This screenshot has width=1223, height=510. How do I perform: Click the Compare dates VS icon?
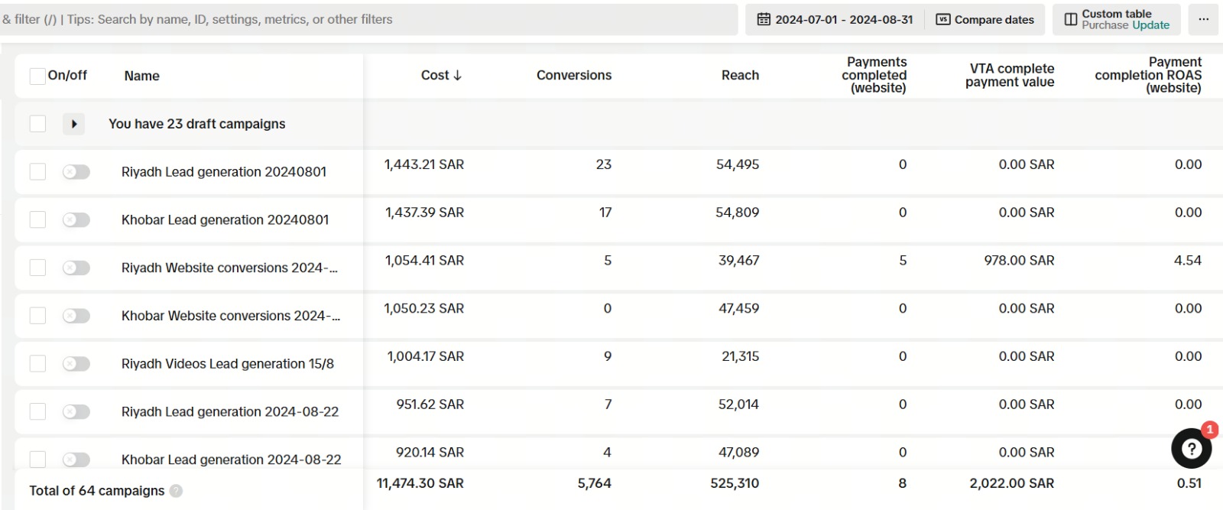point(943,20)
